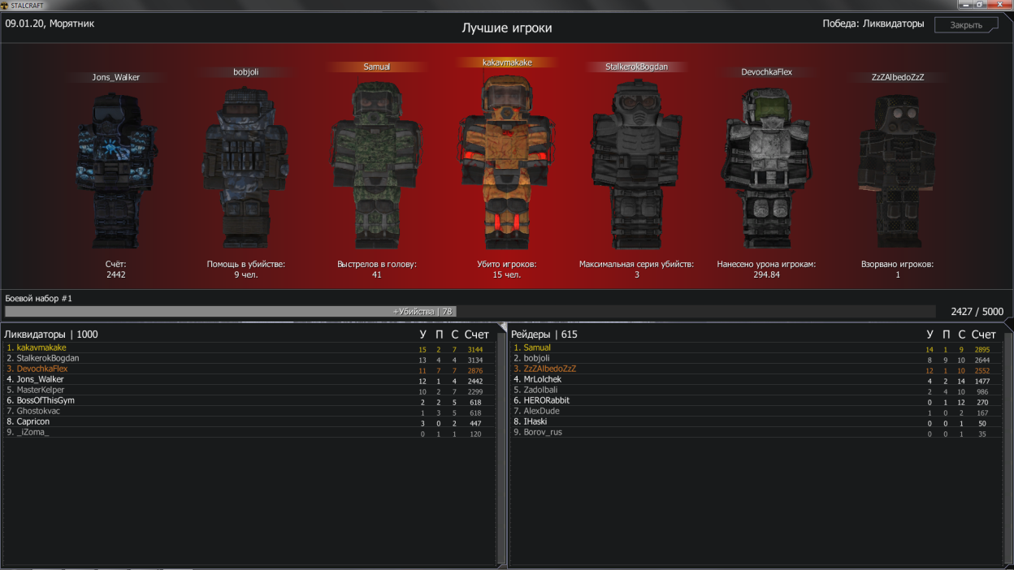
Task: Click У column header in Ликвидаторы table
Action: tap(422, 335)
